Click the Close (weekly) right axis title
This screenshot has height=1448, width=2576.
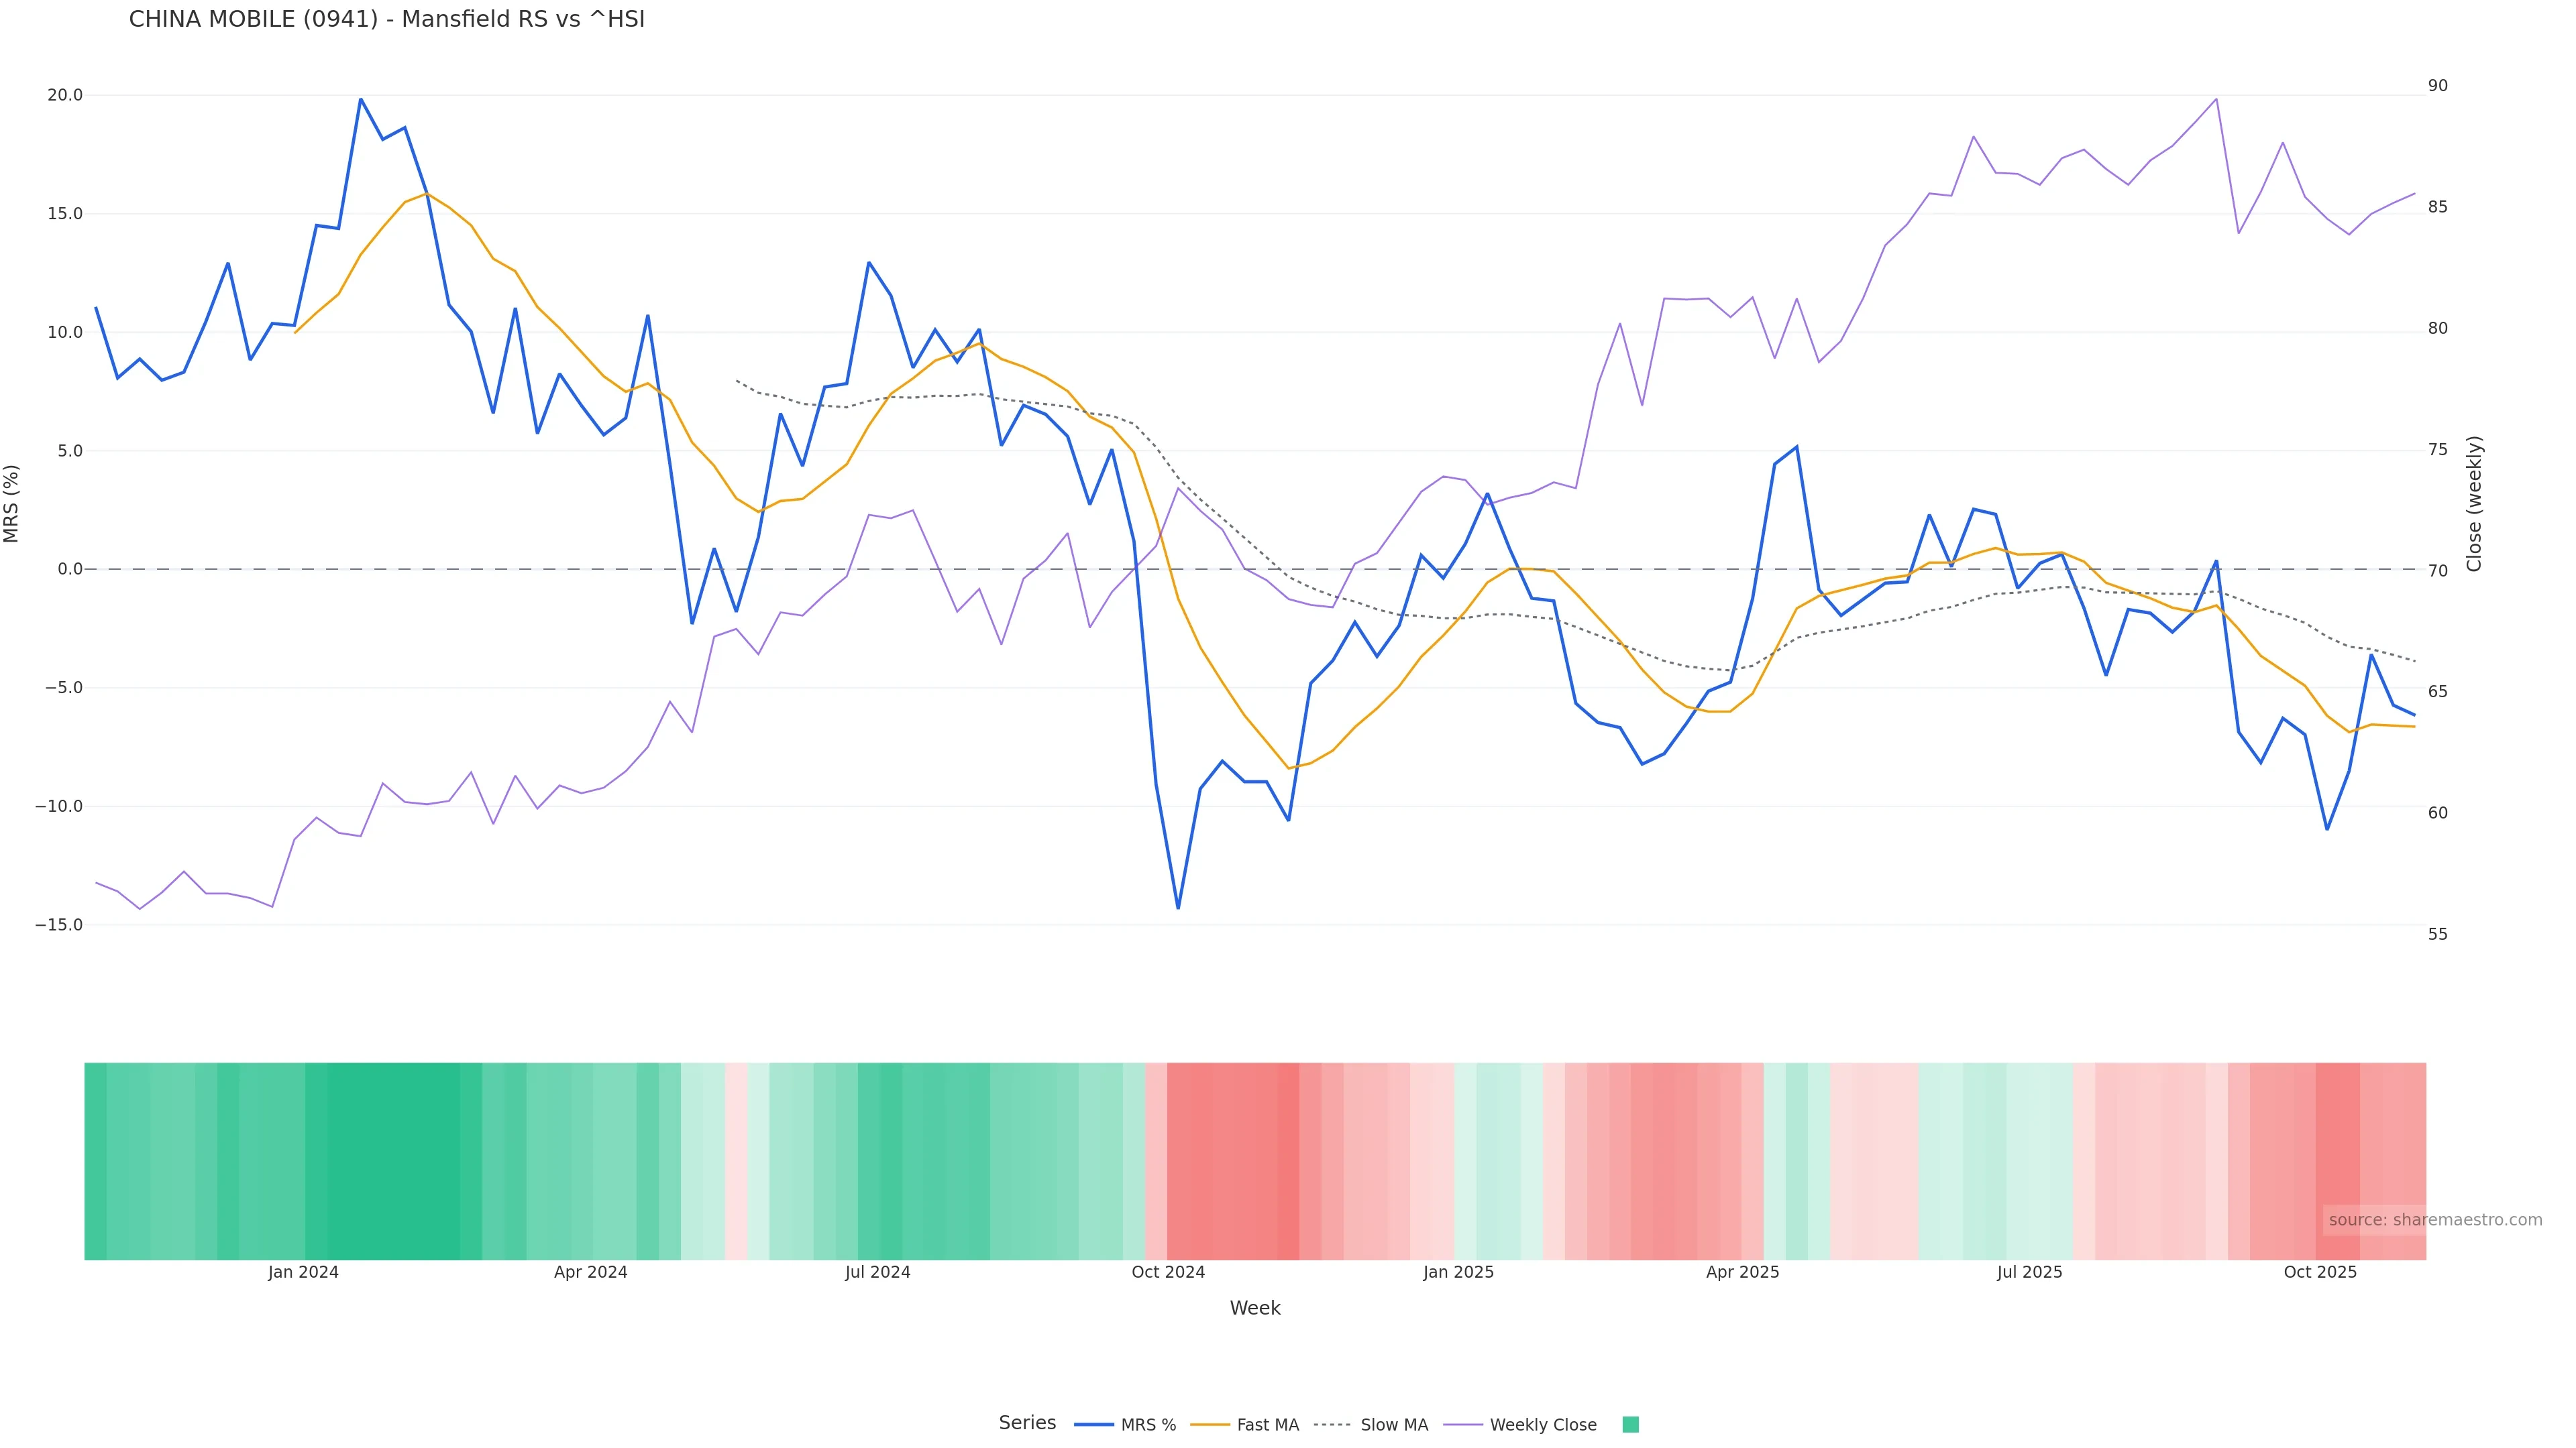pos(2474,503)
